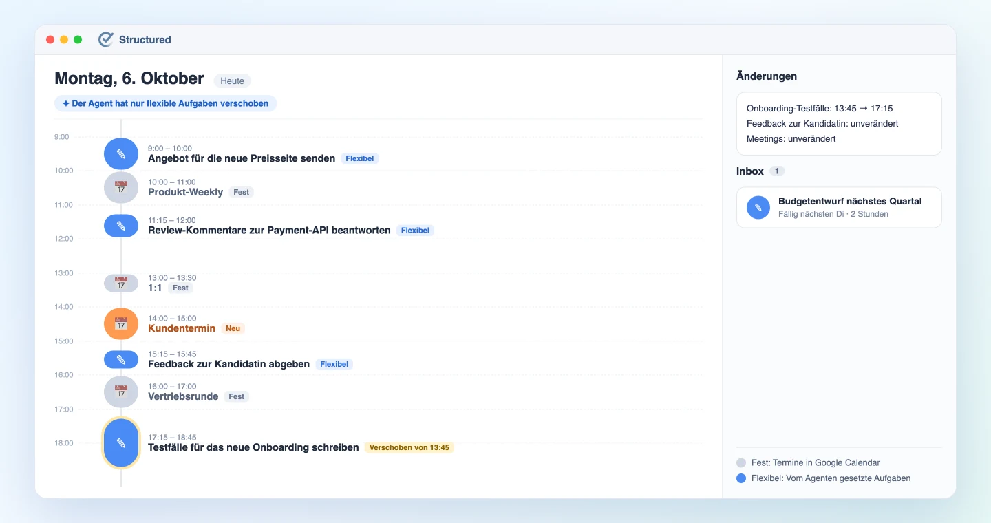This screenshot has height=523, width=991.
Task: Click Flexibel tag on Payment-API task
Action: coord(415,230)
